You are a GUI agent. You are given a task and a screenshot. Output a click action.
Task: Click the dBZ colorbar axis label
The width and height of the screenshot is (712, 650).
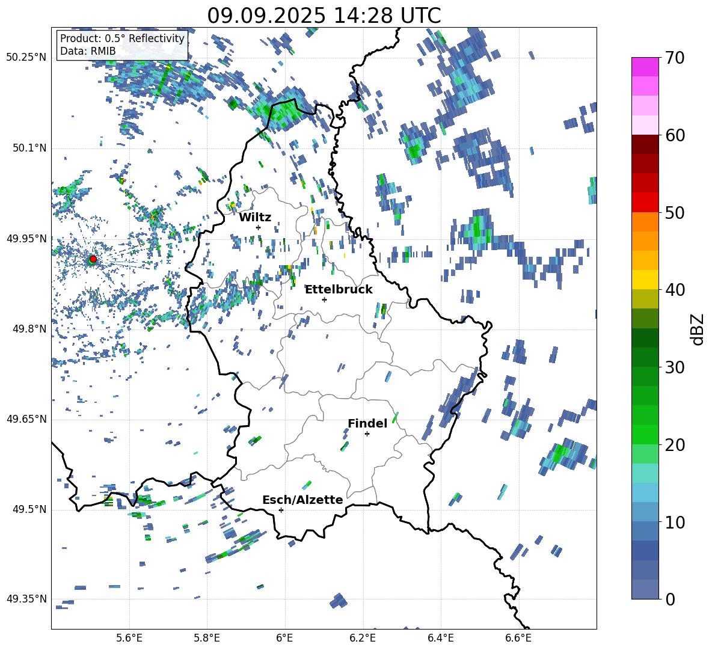click(x=698, y=329)
